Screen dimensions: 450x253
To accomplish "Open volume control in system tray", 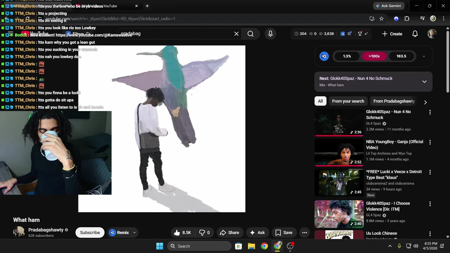I will [416, 246].
